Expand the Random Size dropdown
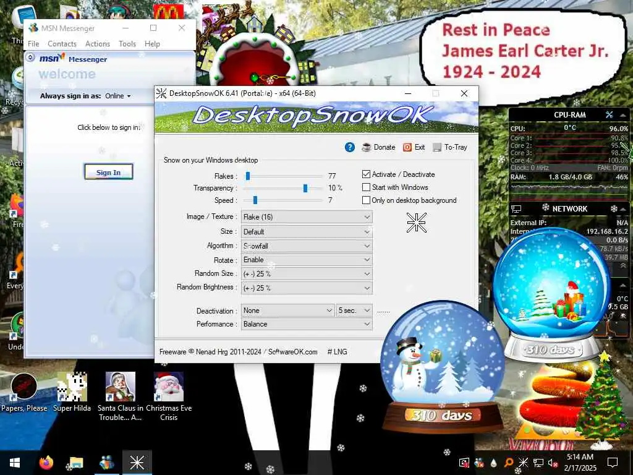 tap(307, 274)
